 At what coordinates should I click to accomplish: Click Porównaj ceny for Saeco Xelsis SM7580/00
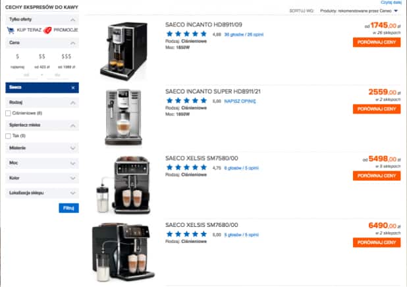[x=377, y=176]
